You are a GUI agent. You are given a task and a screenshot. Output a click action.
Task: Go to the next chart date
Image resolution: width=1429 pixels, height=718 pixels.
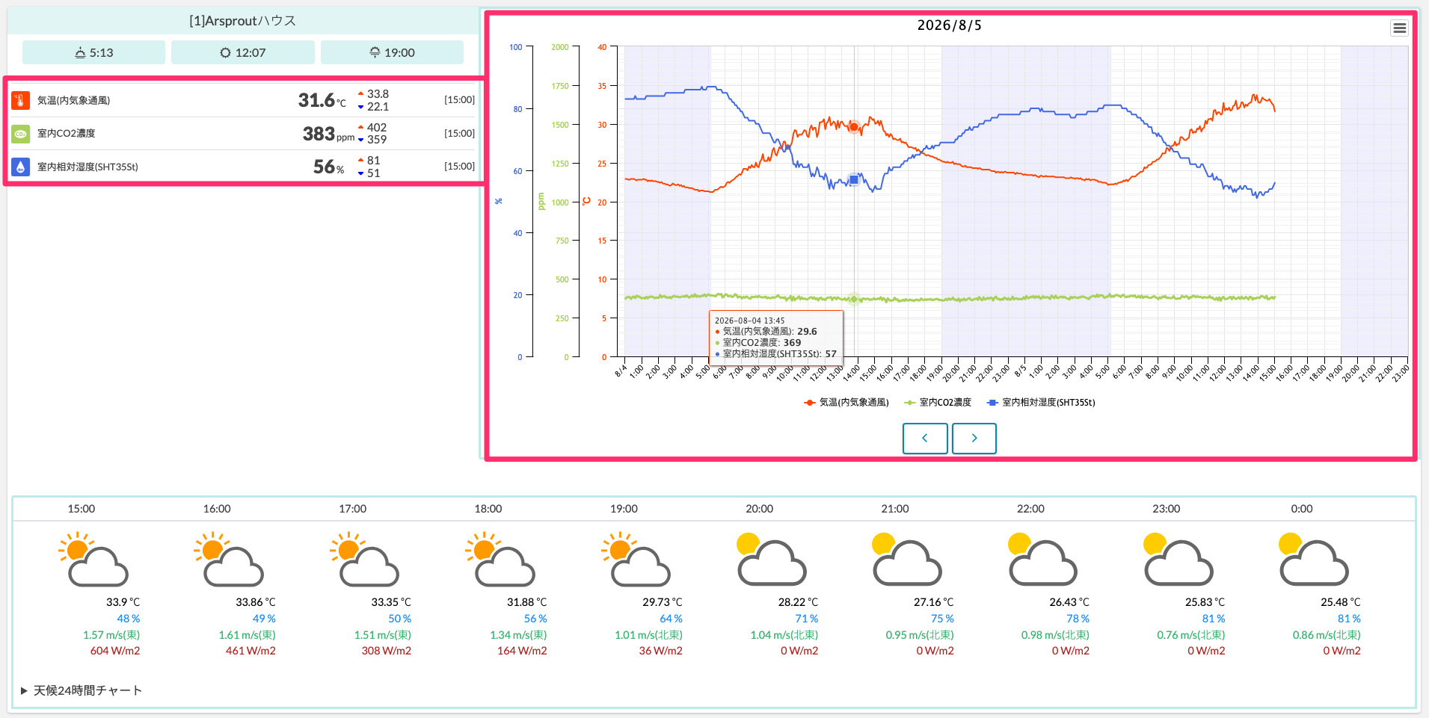coord(974,439)
